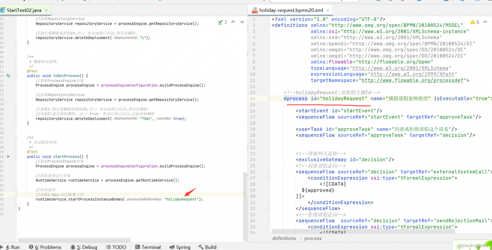Viewport: 492px width, 250px height.
Task: Collapse the startProcess method fold marker
Action: pos(16,157)
